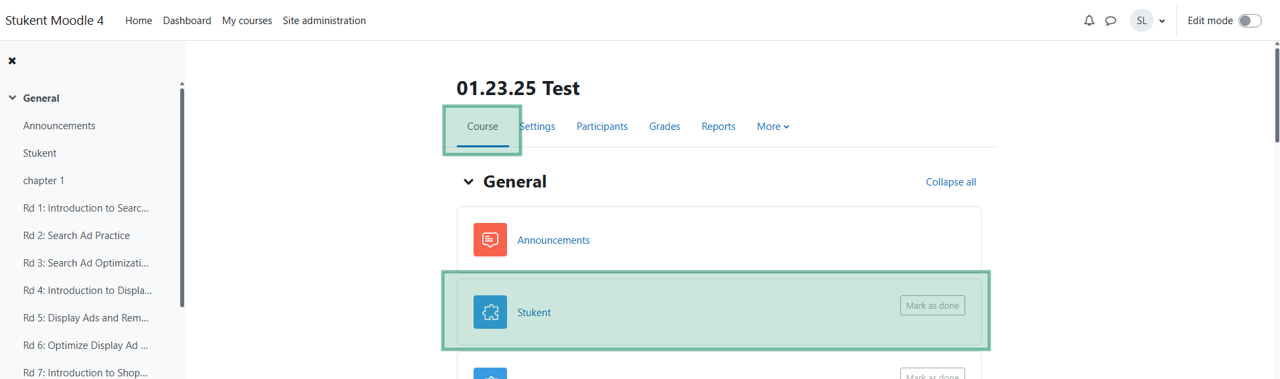Screen dimensions: 1280x379
Task: Collapse the General section chevron in content
Action: coord(468,181)
